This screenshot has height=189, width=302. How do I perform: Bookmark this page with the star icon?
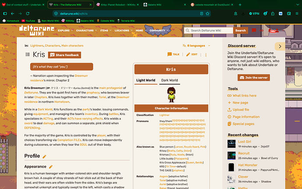[207, 14]
